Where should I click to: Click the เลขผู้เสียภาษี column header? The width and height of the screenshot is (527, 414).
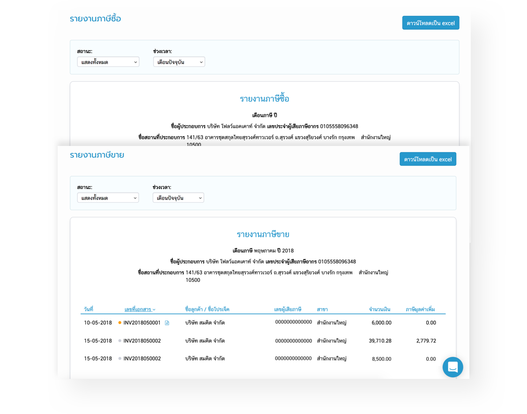click(x=288, y=309)
